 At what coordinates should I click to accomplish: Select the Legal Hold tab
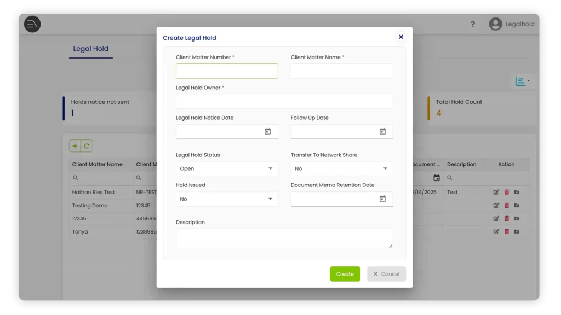point(90,49)
